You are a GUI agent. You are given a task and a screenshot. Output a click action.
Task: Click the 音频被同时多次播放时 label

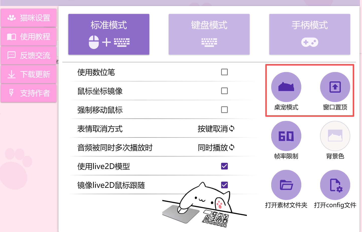115,148
